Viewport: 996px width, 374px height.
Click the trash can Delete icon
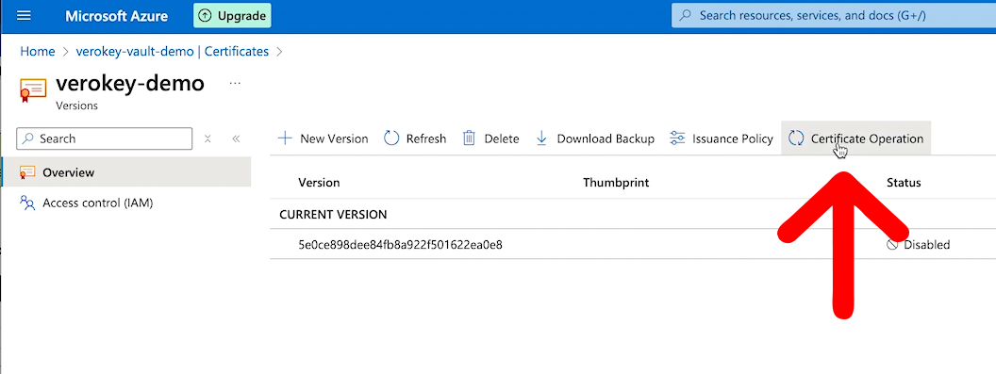pos(469,138)
